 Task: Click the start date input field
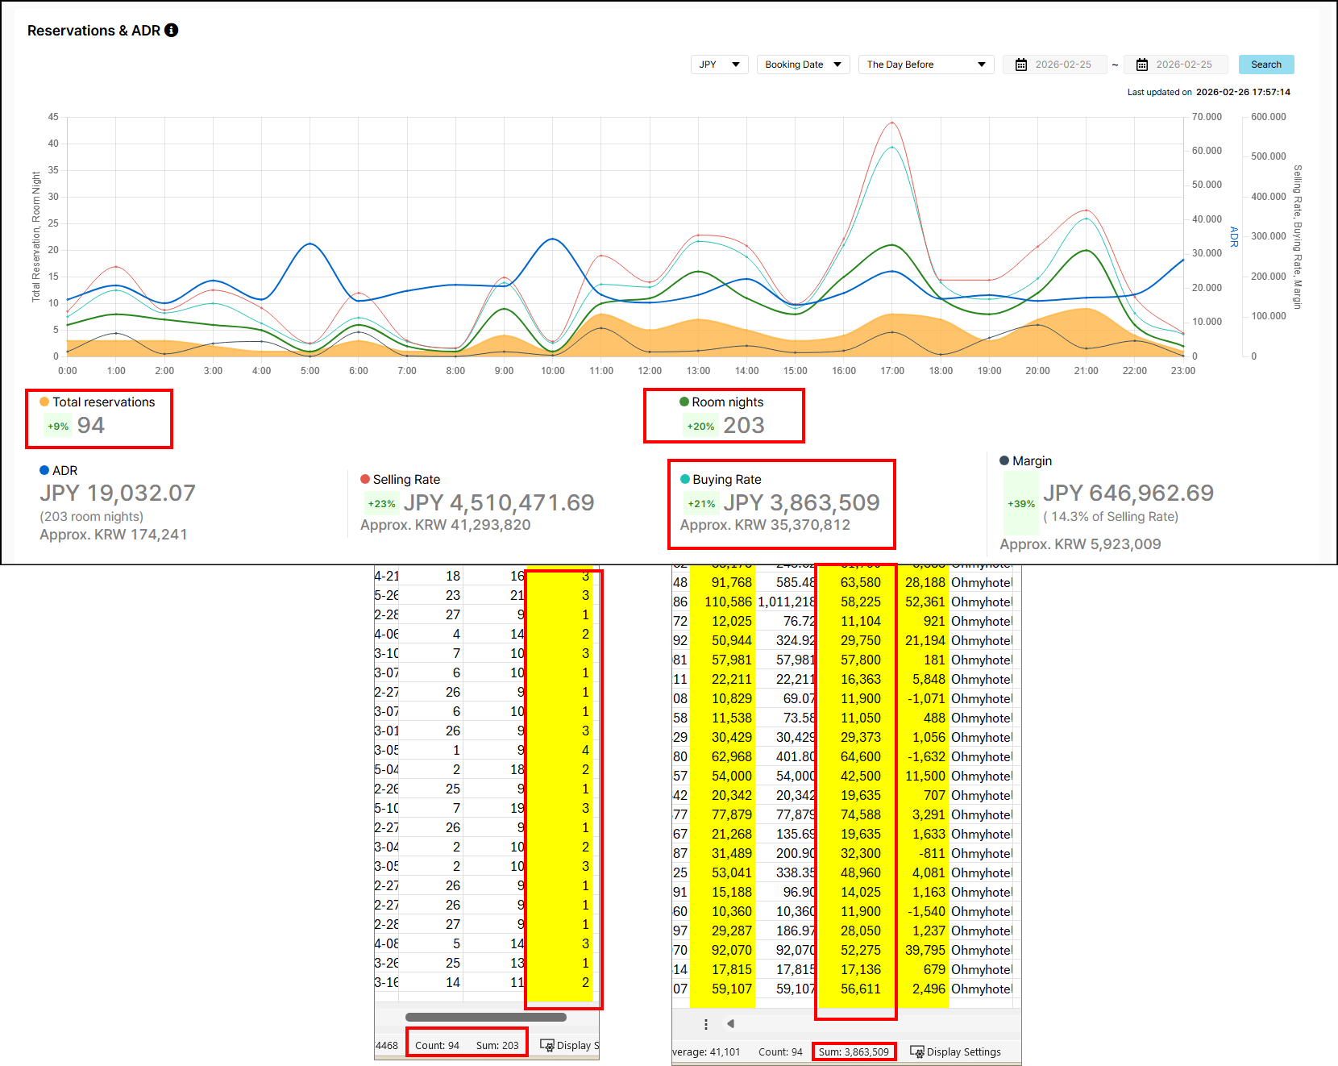pyautogui.click(x=1062, y=65)
